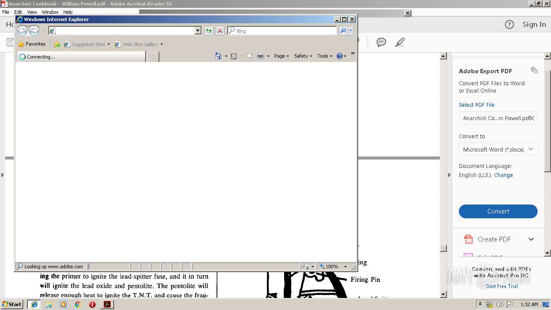Go forward in Internet Explorer
Image resolution: width=551 pixels, height=310 pixels.
34,31
